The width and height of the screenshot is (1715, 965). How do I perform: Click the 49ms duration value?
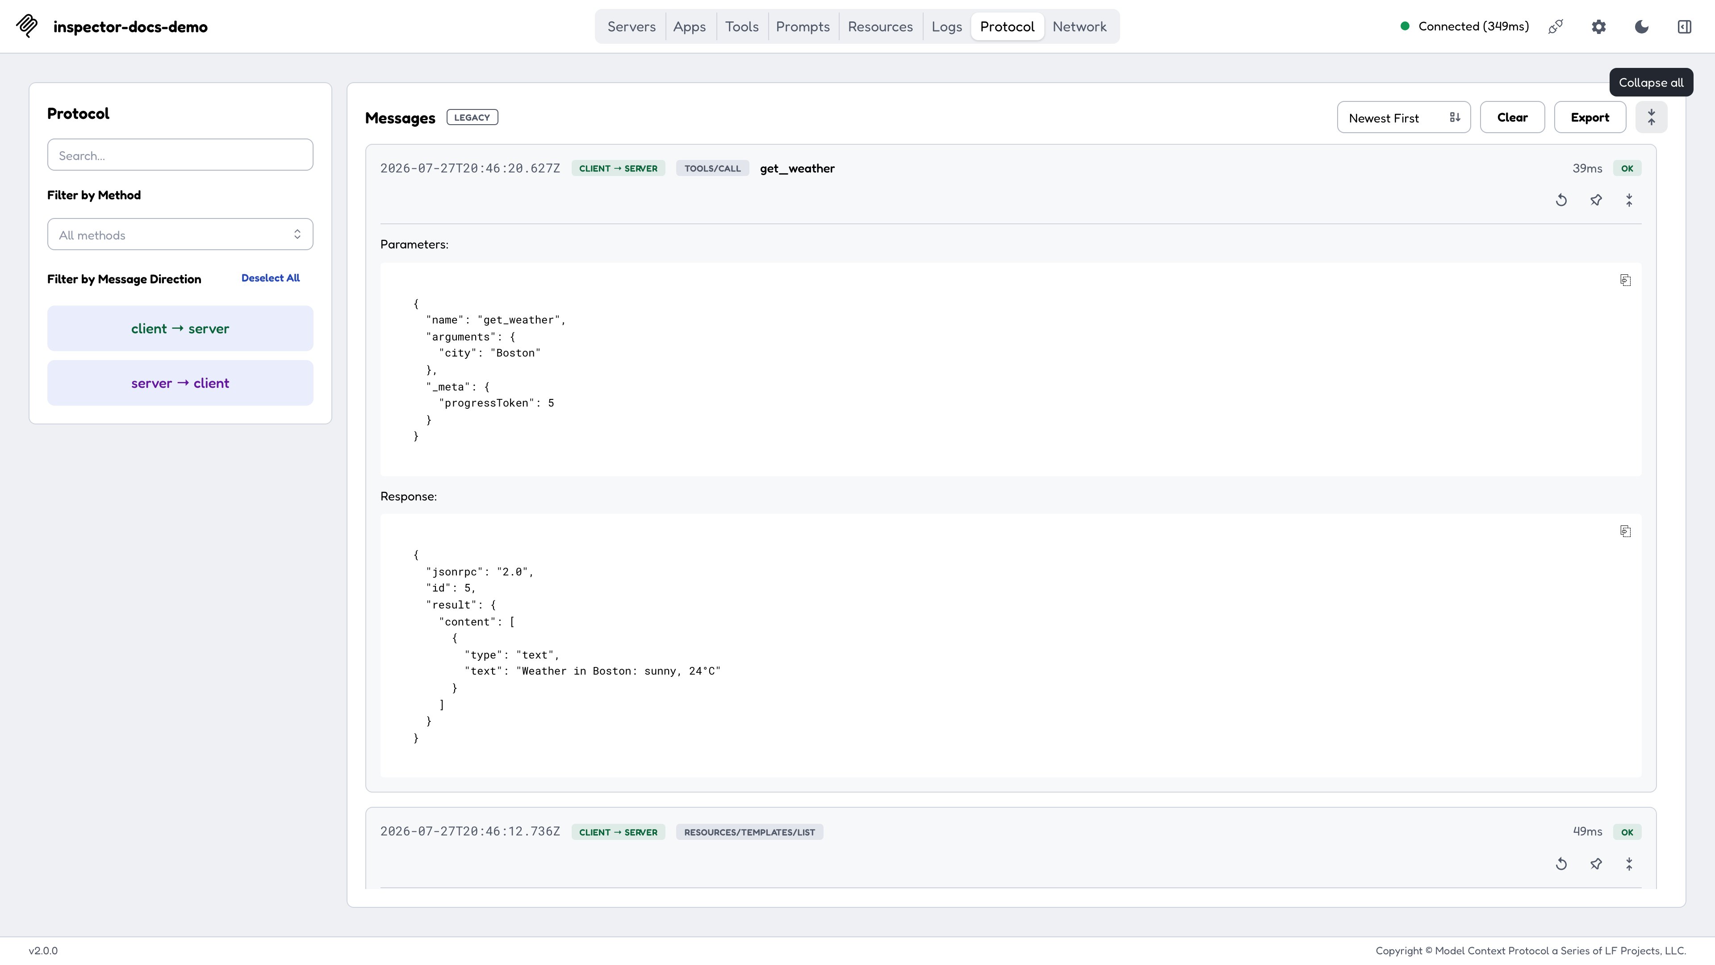[1587, 832]
